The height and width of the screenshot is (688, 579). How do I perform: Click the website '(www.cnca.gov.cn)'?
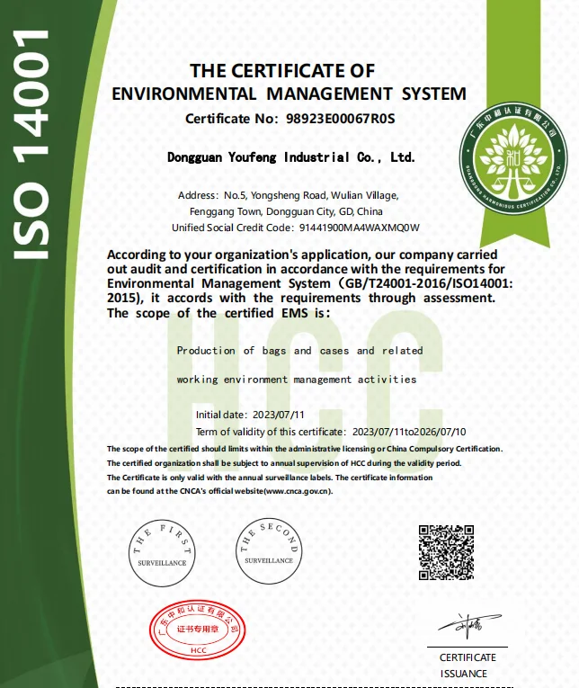point(298,491)
